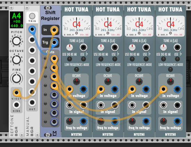Click the last Outs jack on Shift Register
The width and height of the screenshot is (191, 147).
point(54,122)
